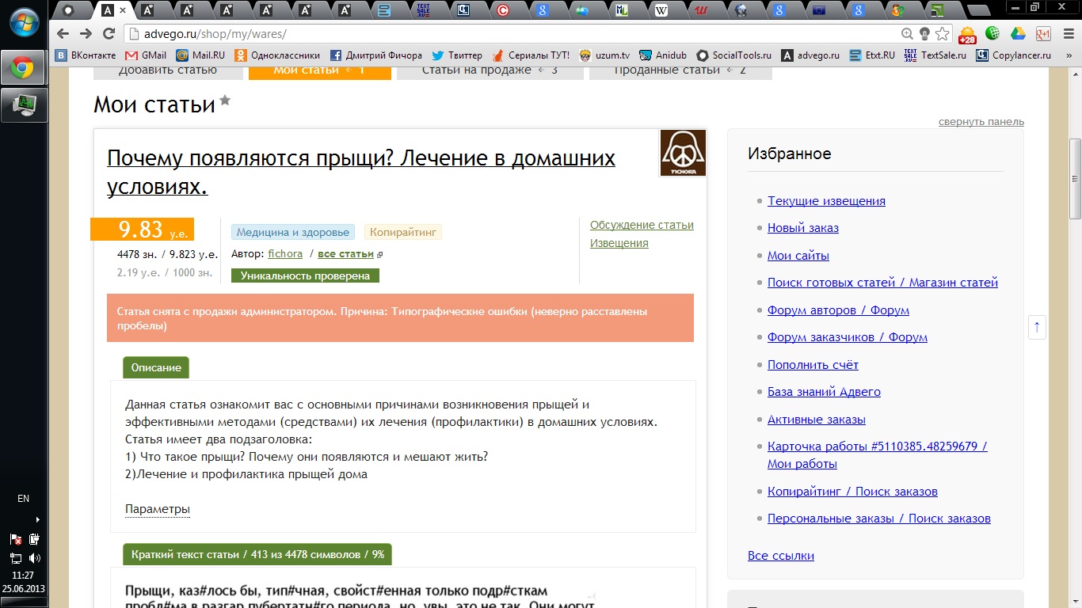Select the Краткий текст статьи tab
This screenshot has height=608, width=1082.
click(257, 554)
